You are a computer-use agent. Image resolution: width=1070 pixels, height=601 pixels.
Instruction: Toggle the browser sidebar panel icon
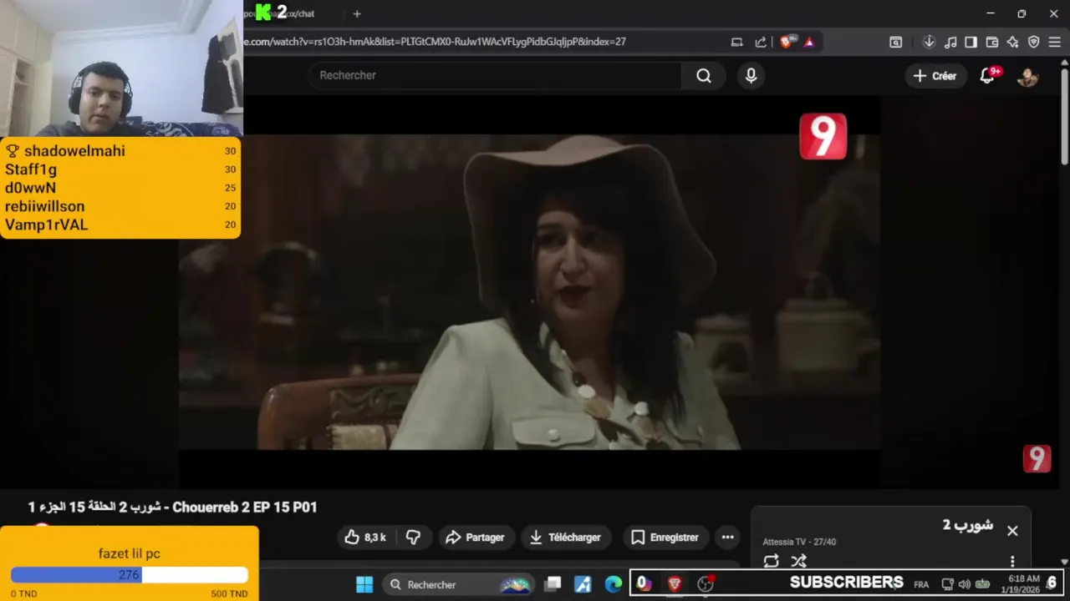pyautogui.click(x=971, y=42)
